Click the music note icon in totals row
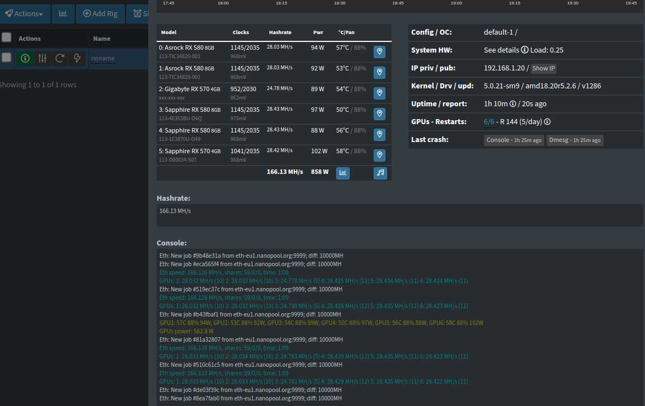This screenshot has height=406, width=645. (380, 173)
